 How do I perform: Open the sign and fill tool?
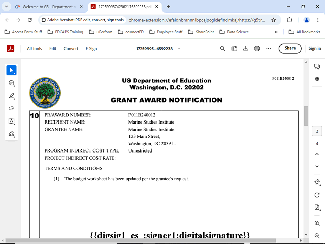pos(11,134)
